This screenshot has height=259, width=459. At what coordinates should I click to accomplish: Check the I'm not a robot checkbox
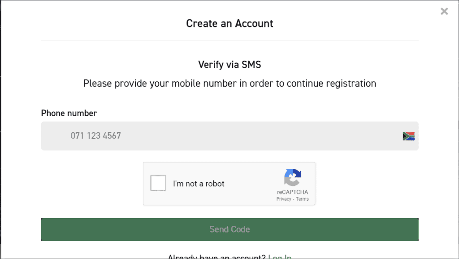[x=158, y=183]
